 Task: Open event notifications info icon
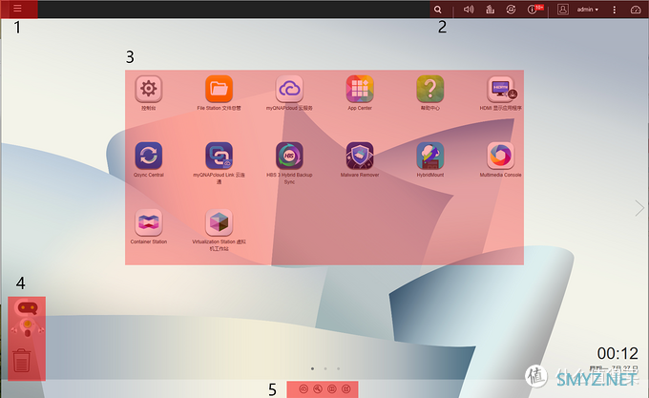click(x=533, y=10)
